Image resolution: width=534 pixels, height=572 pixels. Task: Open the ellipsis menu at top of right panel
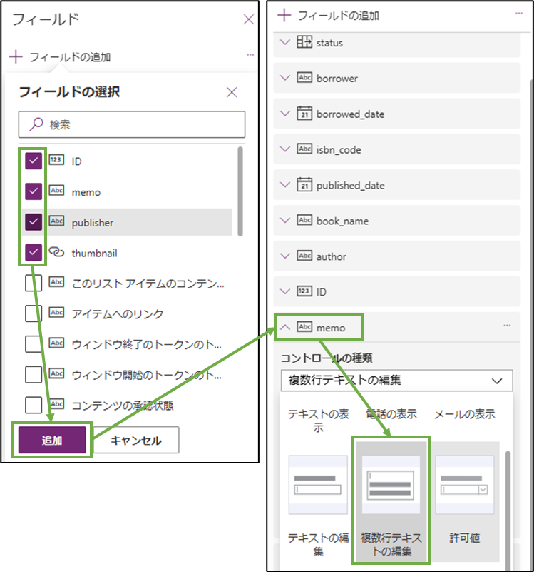click(x=519, y=14)
